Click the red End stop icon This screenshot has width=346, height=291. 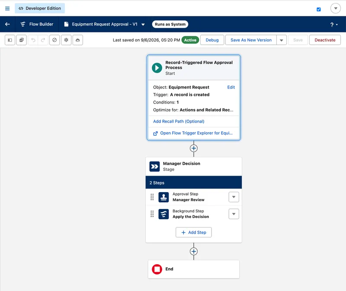pyautogui.click(x=157, y=269)
